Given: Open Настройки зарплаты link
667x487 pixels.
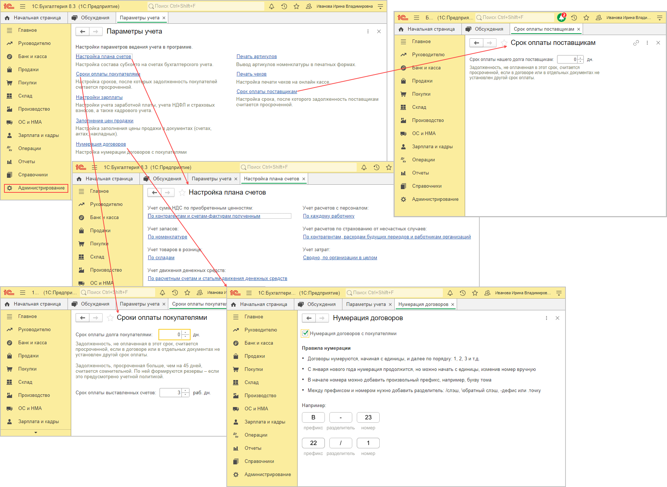Looking at the screenshot, I should [x=99, y=97].
